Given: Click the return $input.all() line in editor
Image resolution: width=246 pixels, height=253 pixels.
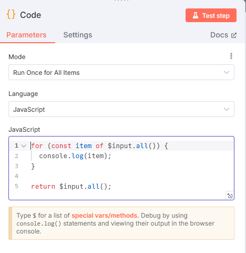Looking at the screenshot, I should click(71, 187).
